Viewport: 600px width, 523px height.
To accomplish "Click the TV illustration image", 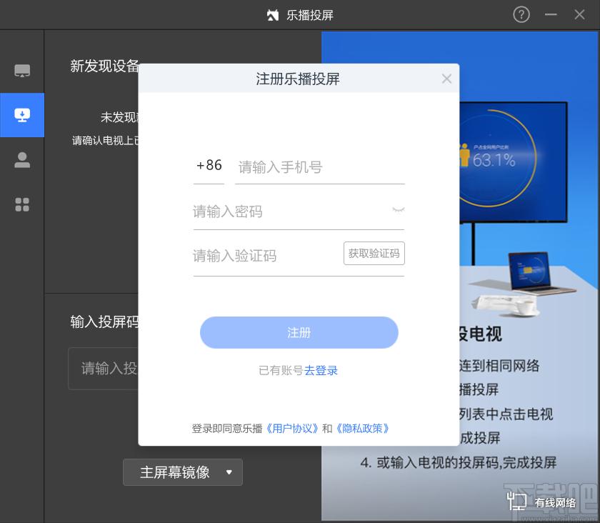I will (513, 162).
